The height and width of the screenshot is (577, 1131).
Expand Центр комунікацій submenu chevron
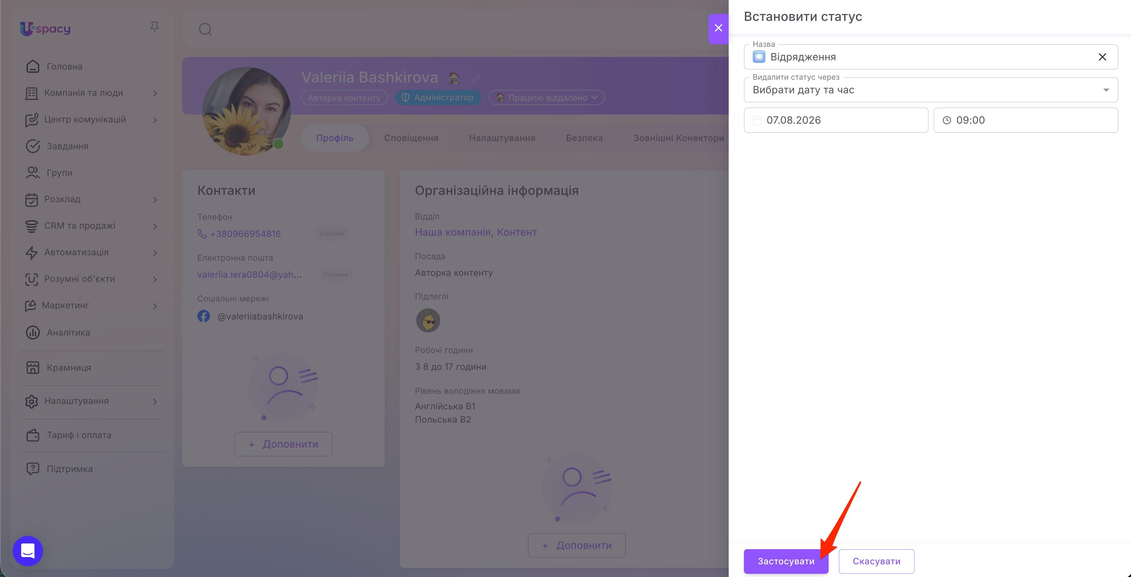click(155, 120)
